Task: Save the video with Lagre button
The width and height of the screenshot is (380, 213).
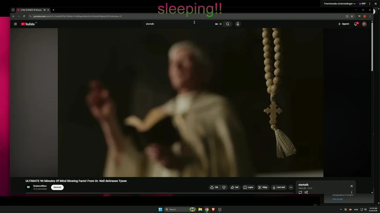Action: [248, 187]
